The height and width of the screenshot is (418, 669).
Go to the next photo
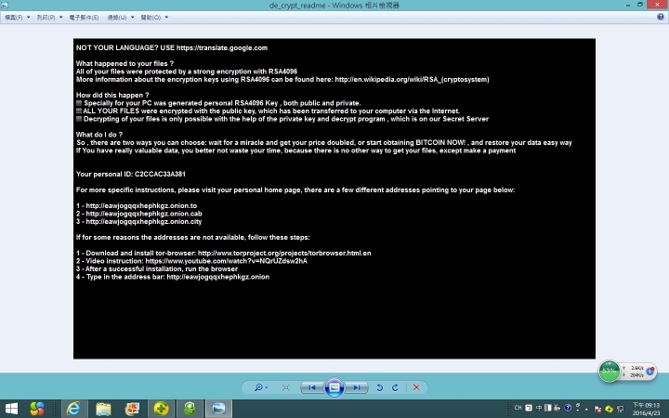(x=356, y=387)
